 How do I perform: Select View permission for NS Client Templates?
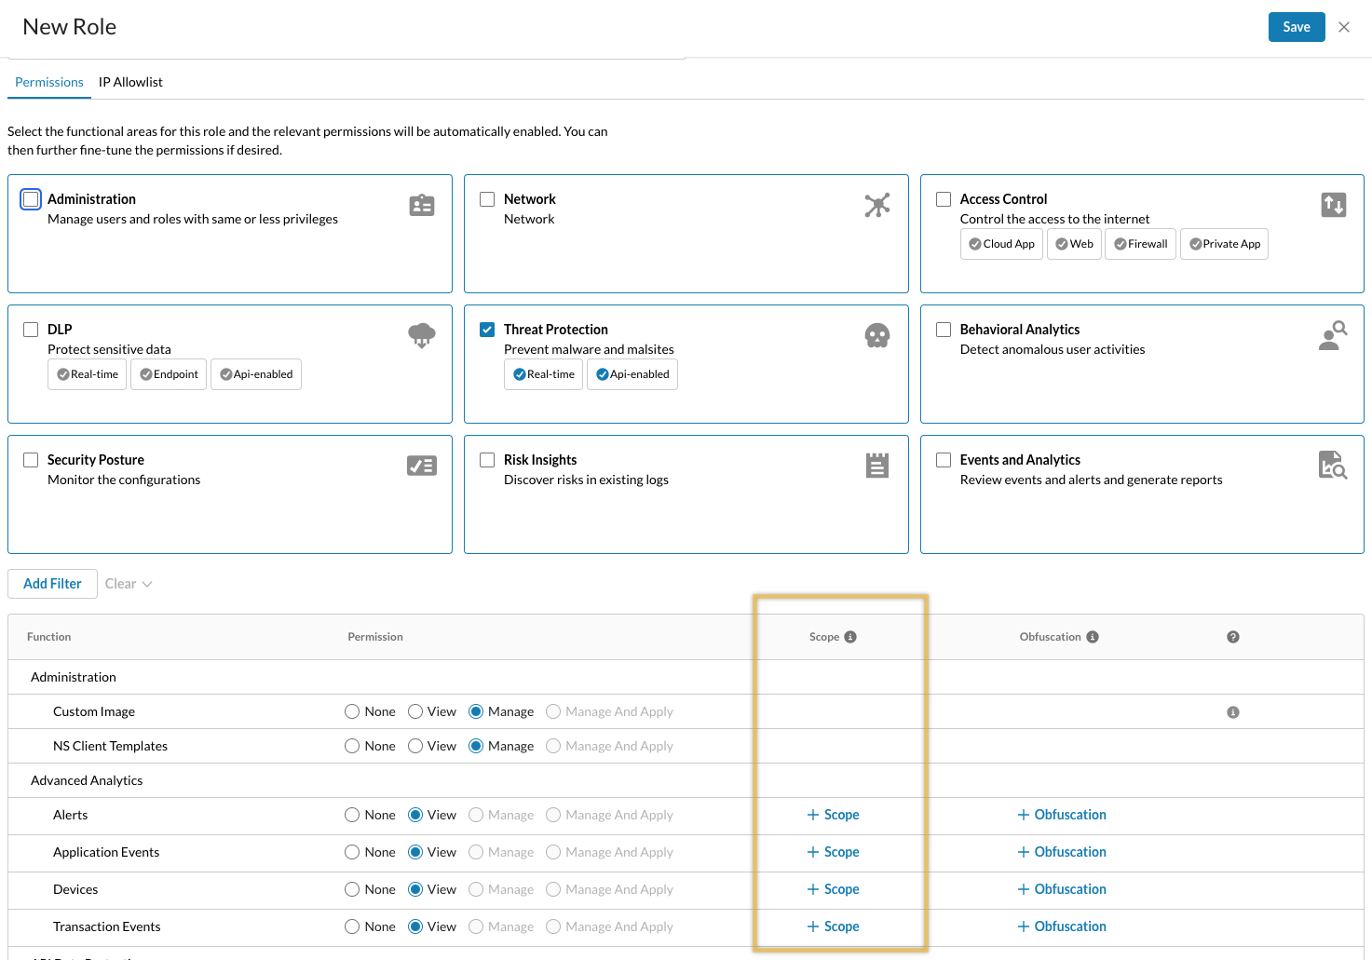[414, 745]
